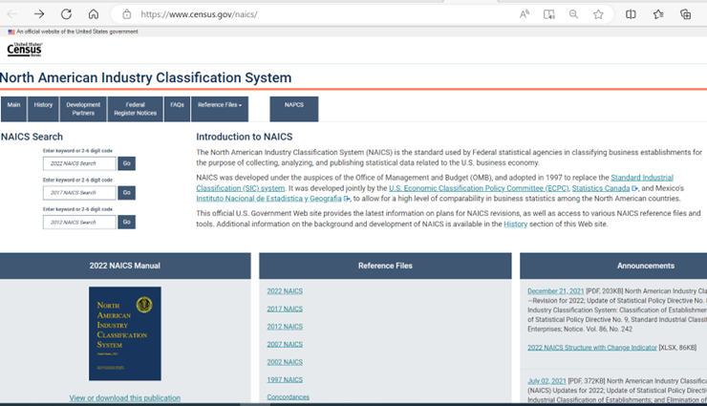Click the 2012 NAICS Search field
Viewport: 707px width, 406px height.
[x=79, y=223]
